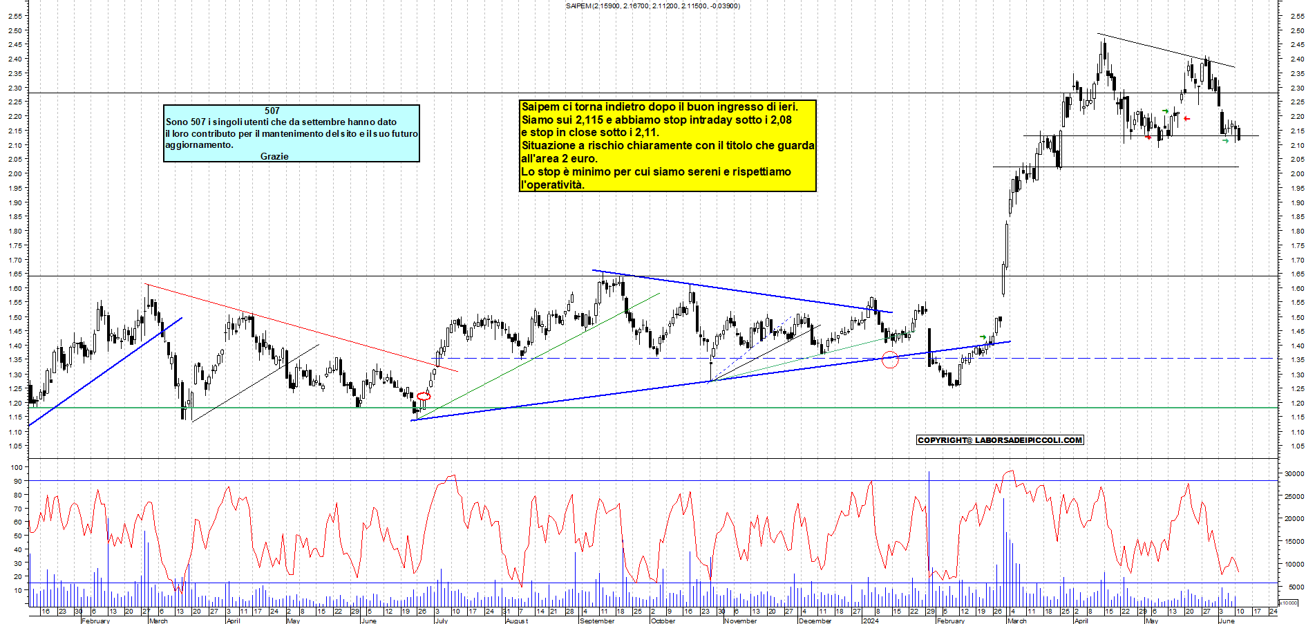Click the 'Situazione a rischio chiaramente' line

point(668,145)
